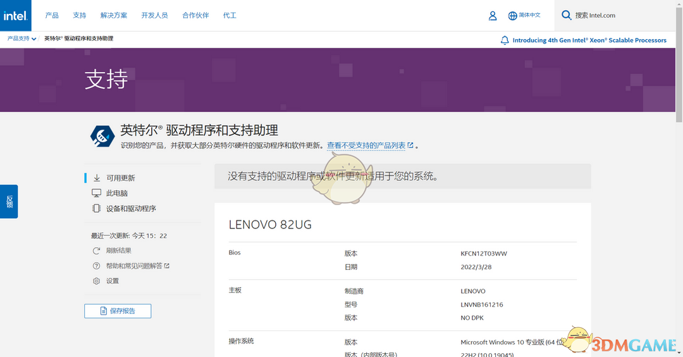Open the user account icon

pyautogui.click(x=493, y=16)
